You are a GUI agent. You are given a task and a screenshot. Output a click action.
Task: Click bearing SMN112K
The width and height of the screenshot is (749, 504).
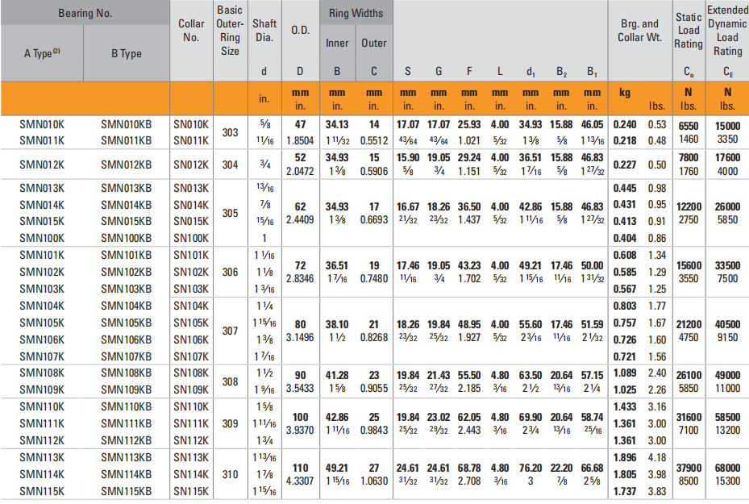coord(42,440)
